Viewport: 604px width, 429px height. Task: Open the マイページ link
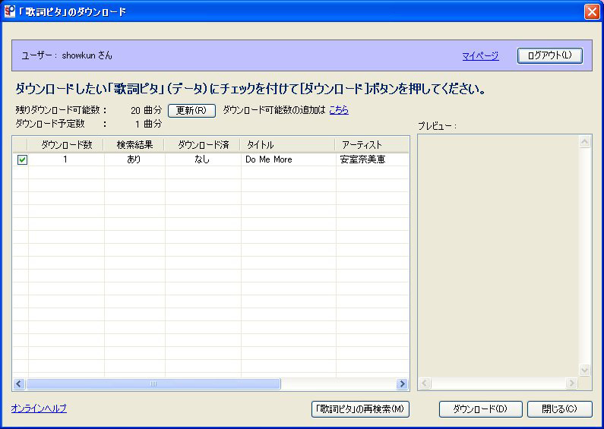480,55
